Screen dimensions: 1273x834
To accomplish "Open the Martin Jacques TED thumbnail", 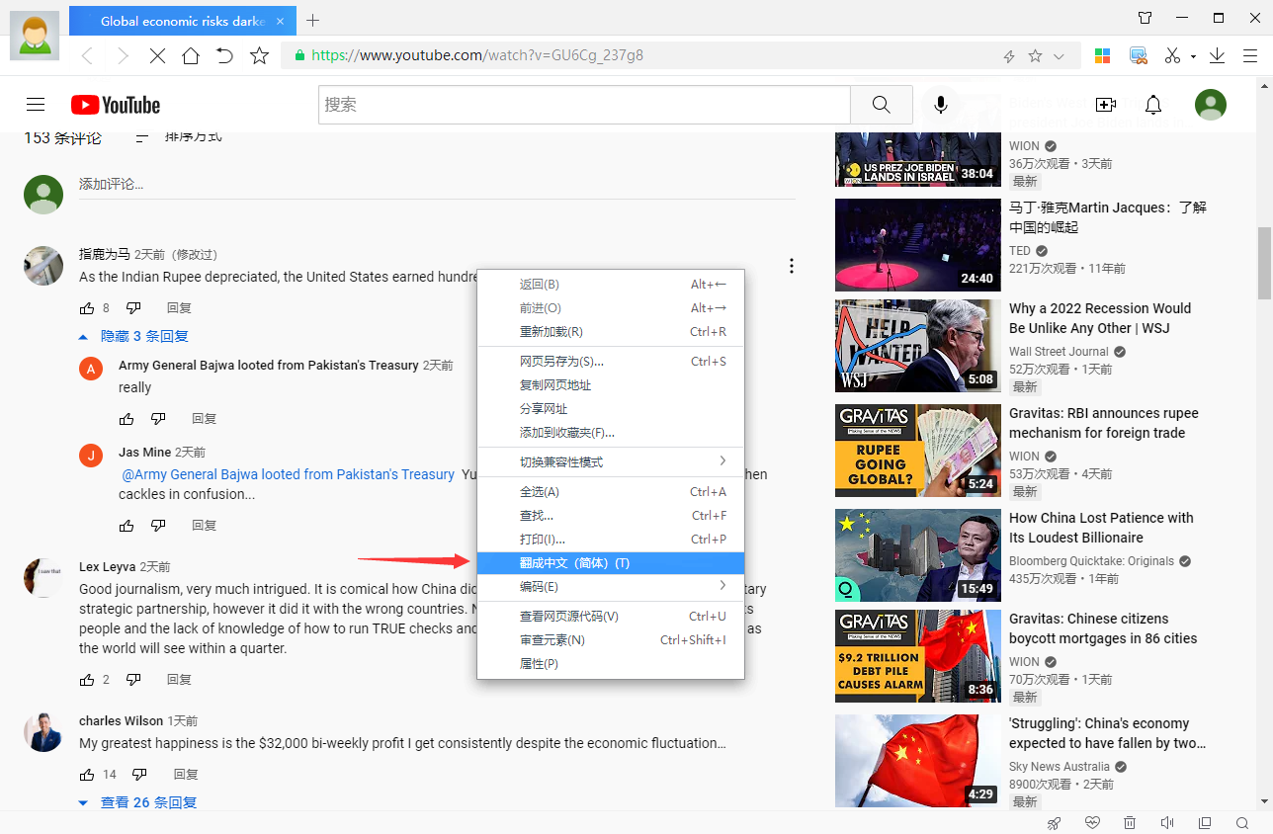I will click(x=918, y=245).
